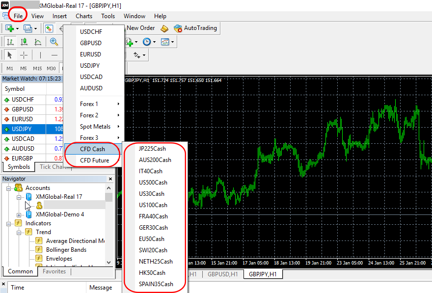Click the Symbol column header
Viewport: 432px width, 293px height.
24,89
